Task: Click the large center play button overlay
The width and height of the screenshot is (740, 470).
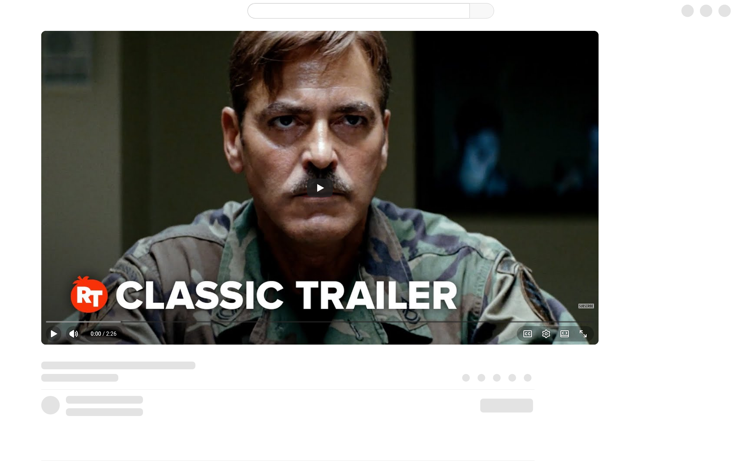Action: click(320, 188)
